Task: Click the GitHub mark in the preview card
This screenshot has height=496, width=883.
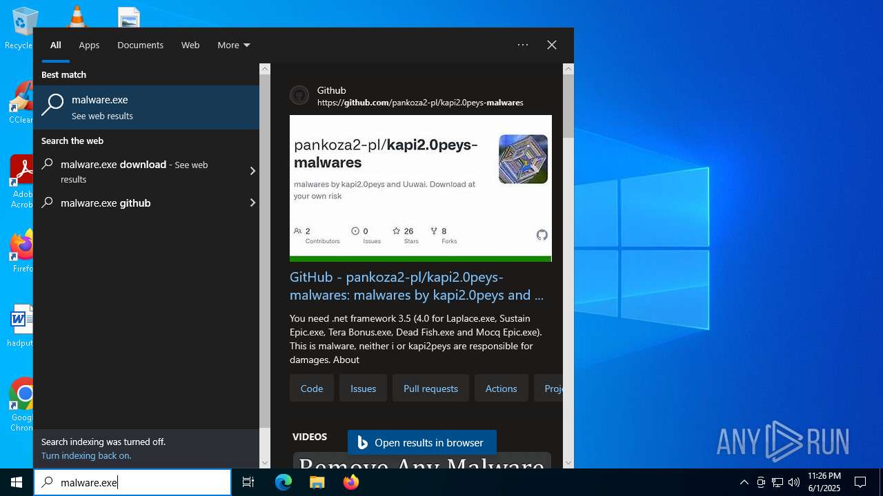Action: 542,235
